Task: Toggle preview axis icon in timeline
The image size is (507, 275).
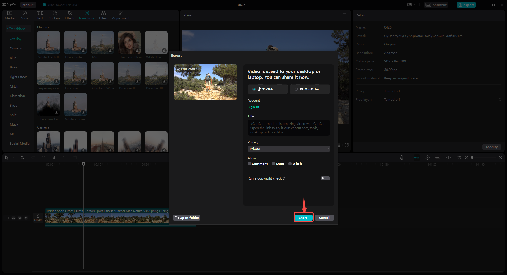Action: pyautogui.click(x=448, y=158)
